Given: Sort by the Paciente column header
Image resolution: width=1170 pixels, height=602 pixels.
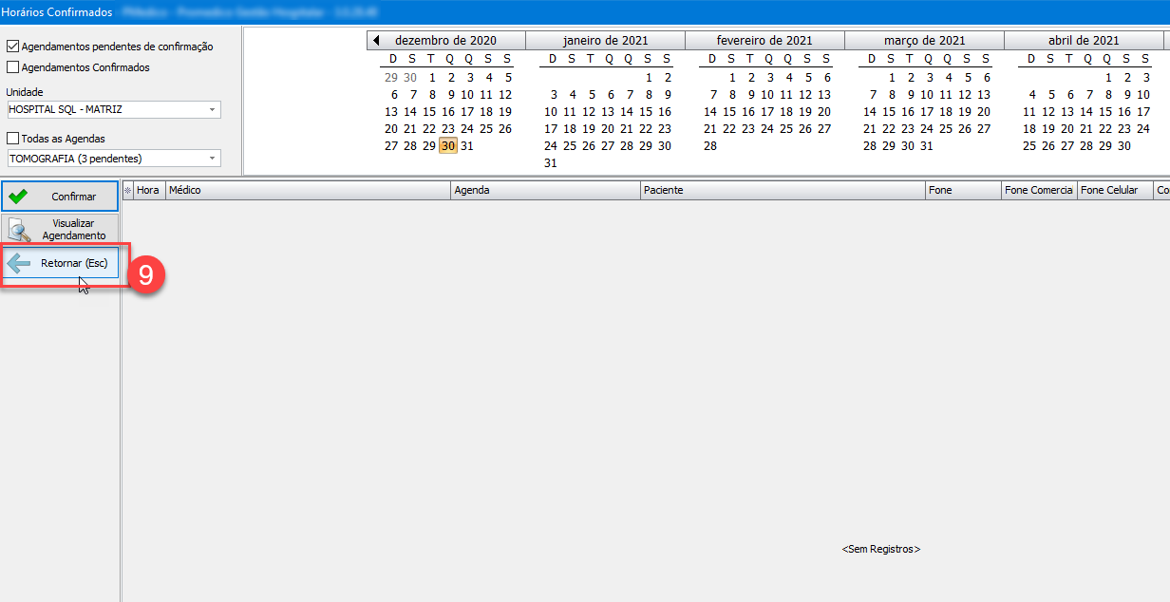Looking at the screenshot, I should click(x=782, y=191).
